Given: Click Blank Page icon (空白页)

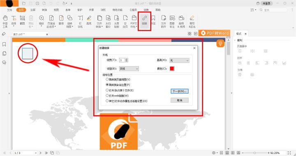Looking at the screenshot, I should tap(125, 21).
